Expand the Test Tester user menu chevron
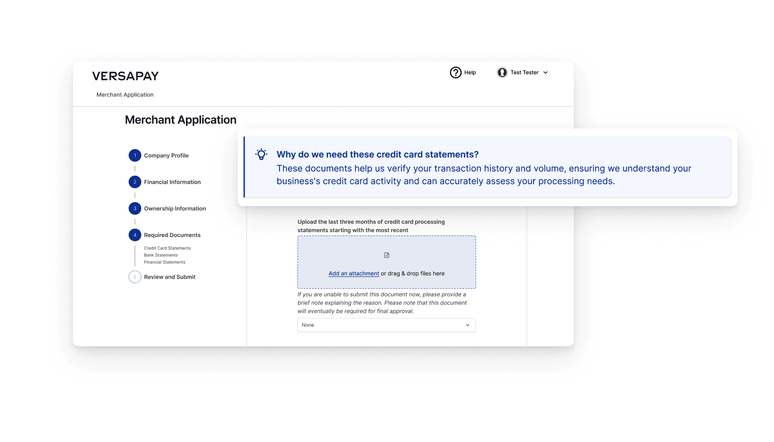Image resolution: width=774 pixels, height=442 pixels. click(x=546, y=73)
